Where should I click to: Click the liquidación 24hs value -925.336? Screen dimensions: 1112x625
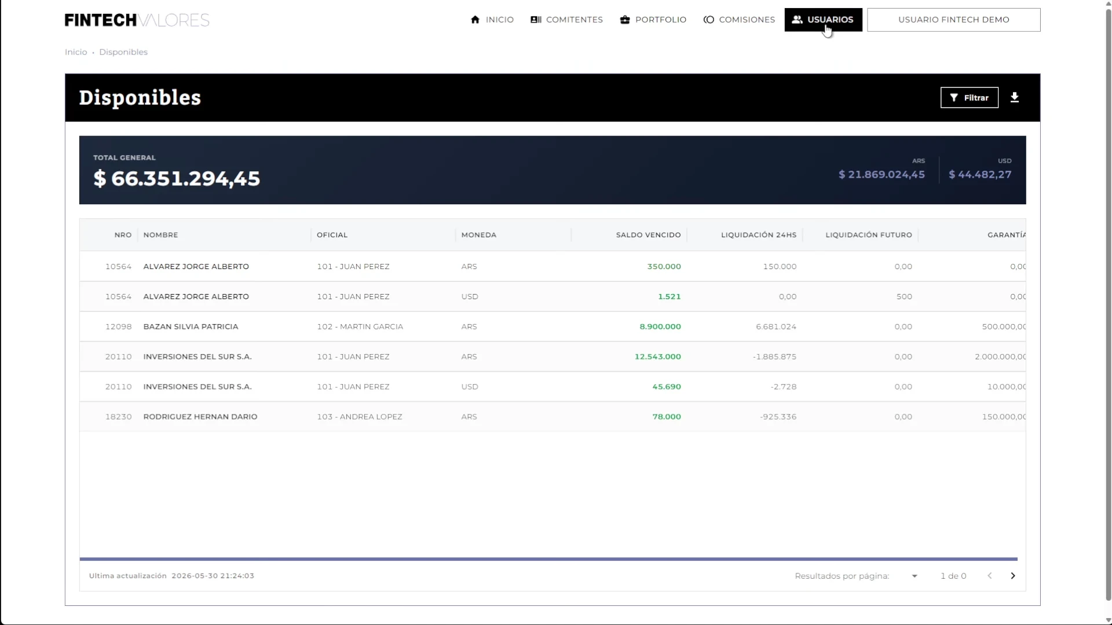778,417
